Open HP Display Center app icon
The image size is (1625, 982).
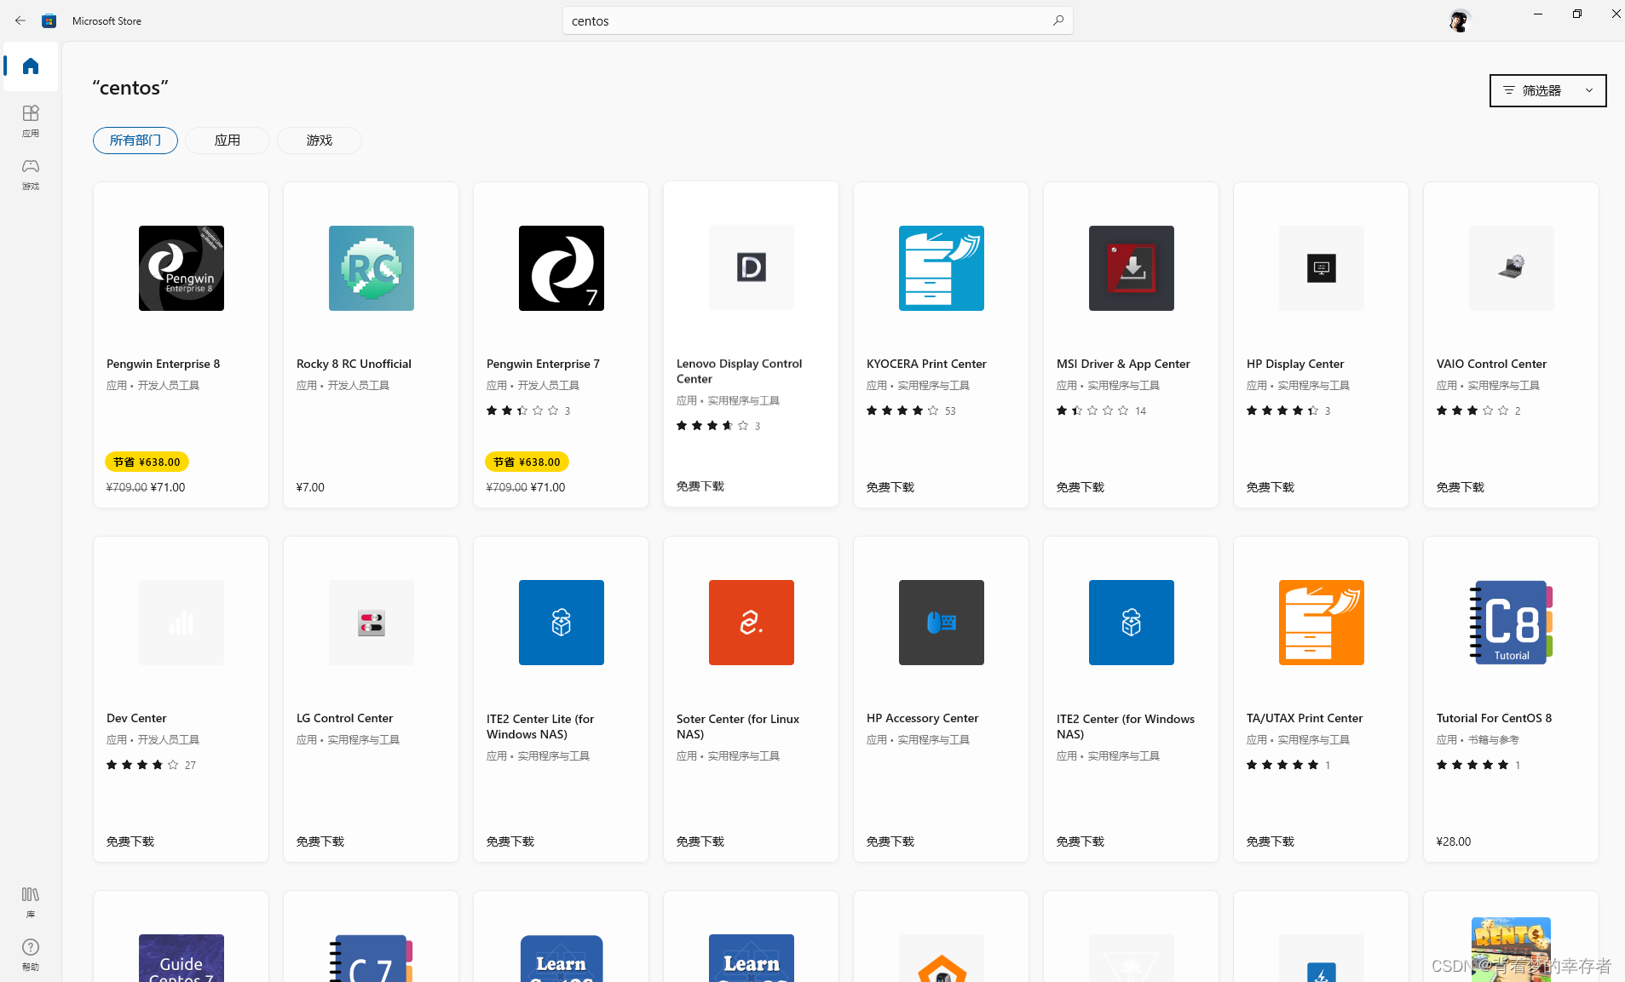click(x=1322, y=268)
